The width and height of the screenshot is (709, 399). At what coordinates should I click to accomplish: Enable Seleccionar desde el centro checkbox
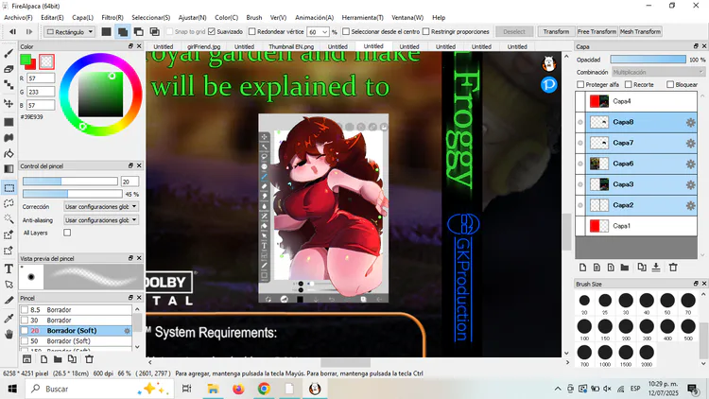(x=346, y=31)
